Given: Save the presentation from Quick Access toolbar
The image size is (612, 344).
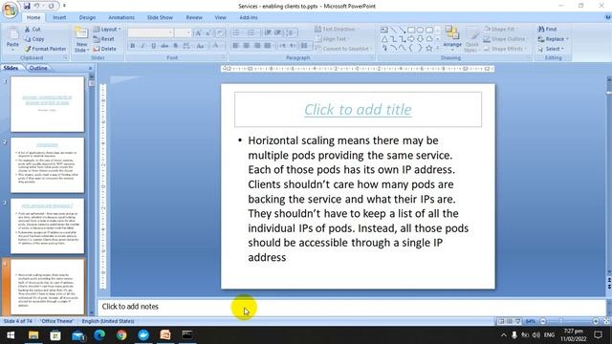Looking at the screenshot, I should coord(27,6).
